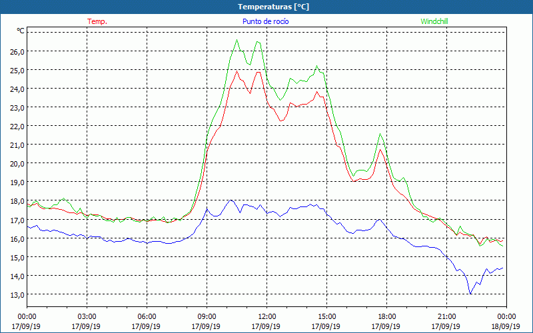The width and height of the screenshot is (533, 333).
Task: Click the green Windchill peak near 10:30
Action: (237, 40)
